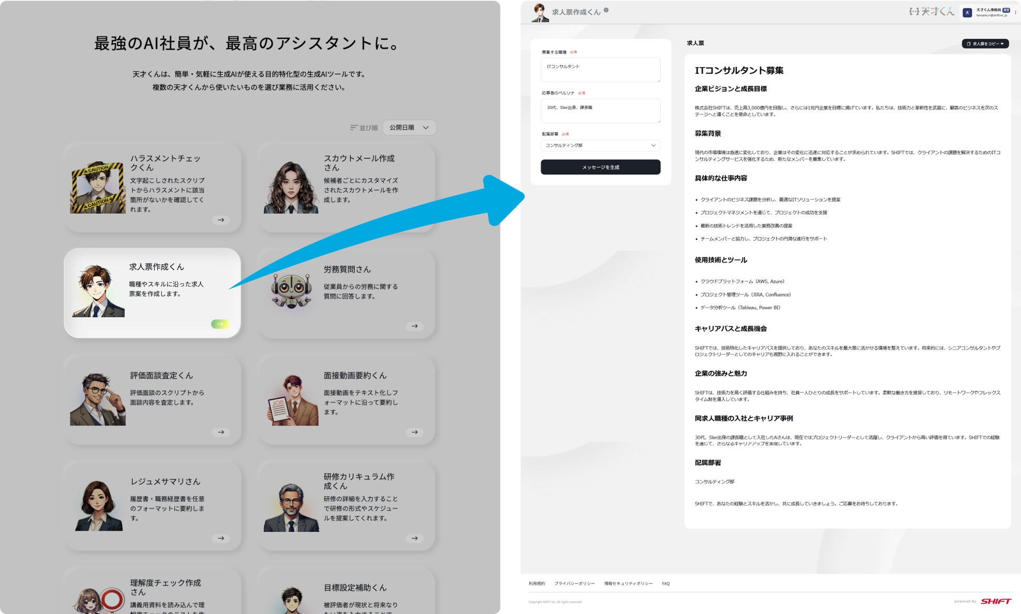Open the プライバシーポリシー footer link
Screen dimensions: 1021x614
point(574,583)
